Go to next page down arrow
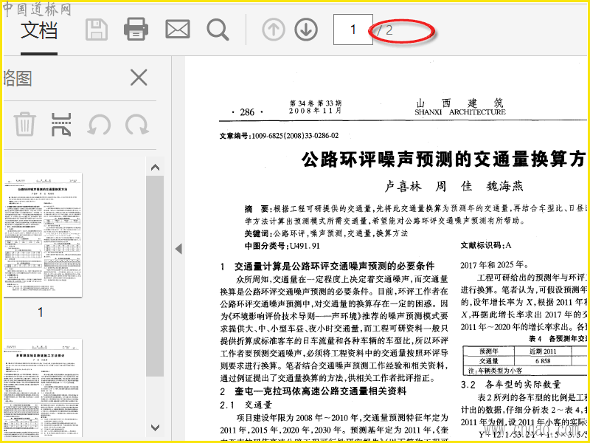Viewport: 590px width, 443px height. click(x=306, y=30)
